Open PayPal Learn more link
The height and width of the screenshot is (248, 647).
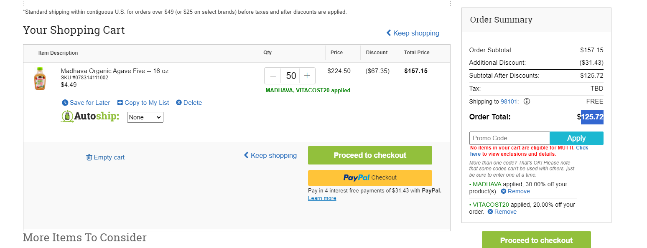(322, 198)
